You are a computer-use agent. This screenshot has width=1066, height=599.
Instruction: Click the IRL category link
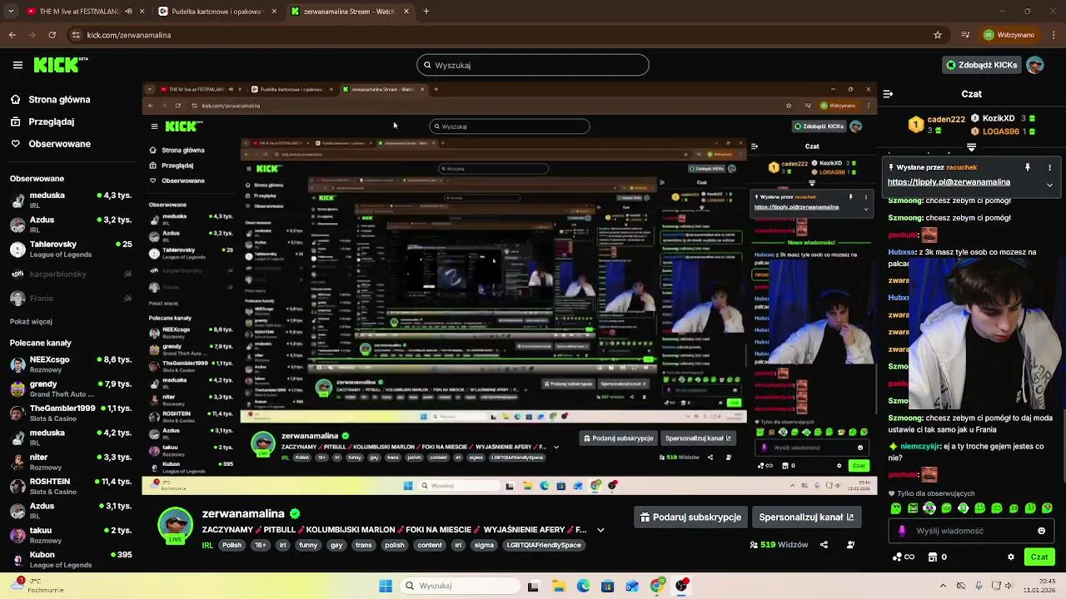tap(207, 545)
